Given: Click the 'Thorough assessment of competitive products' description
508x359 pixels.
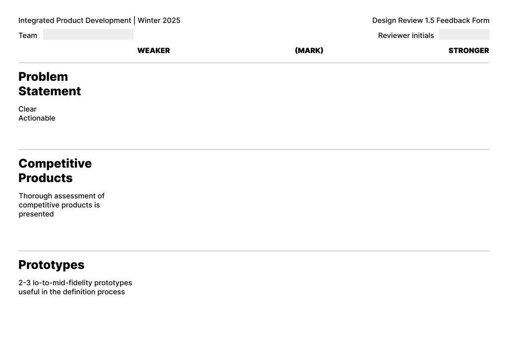Looking at the screenshot, I should 62,205.
